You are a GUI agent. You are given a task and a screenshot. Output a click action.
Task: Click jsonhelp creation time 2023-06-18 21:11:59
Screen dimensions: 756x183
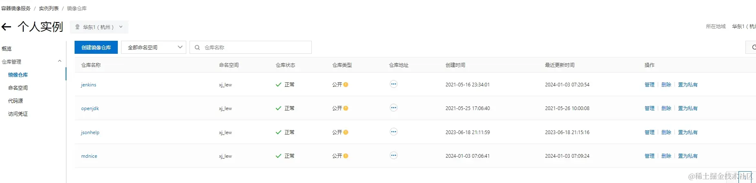coord(467,132)
